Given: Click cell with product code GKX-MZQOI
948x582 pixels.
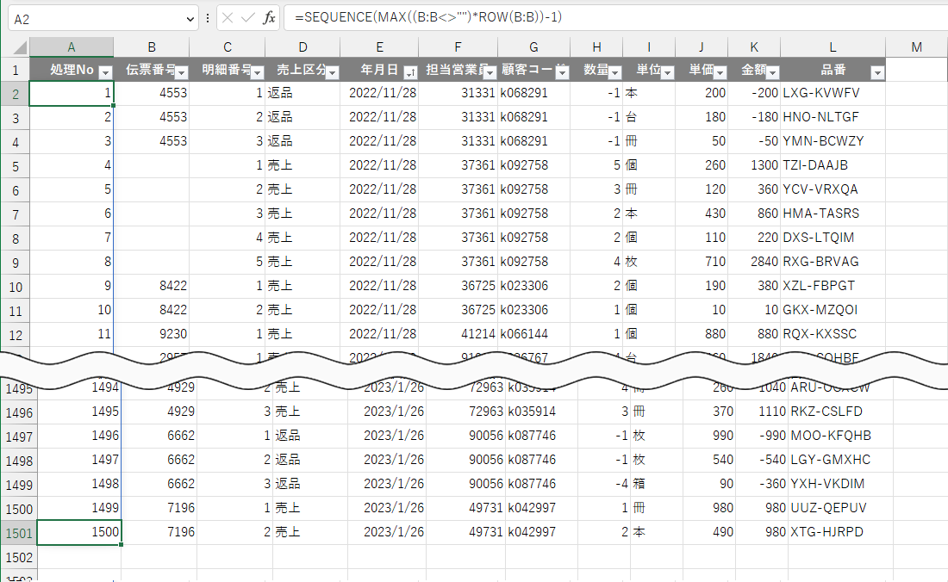Looking at the screenshot, I should pyautogui.click(x=833, y=310).
